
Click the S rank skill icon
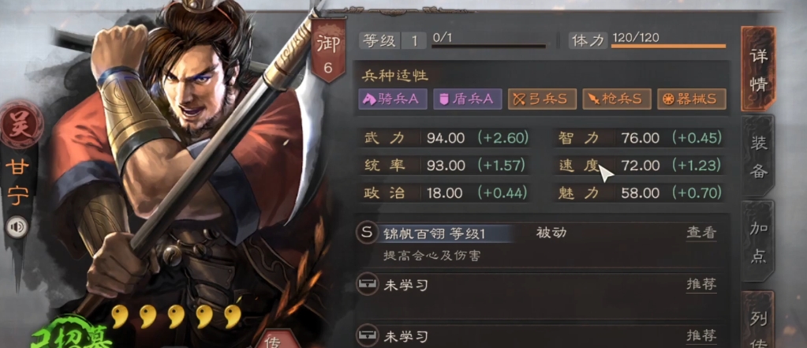(367, 233)
